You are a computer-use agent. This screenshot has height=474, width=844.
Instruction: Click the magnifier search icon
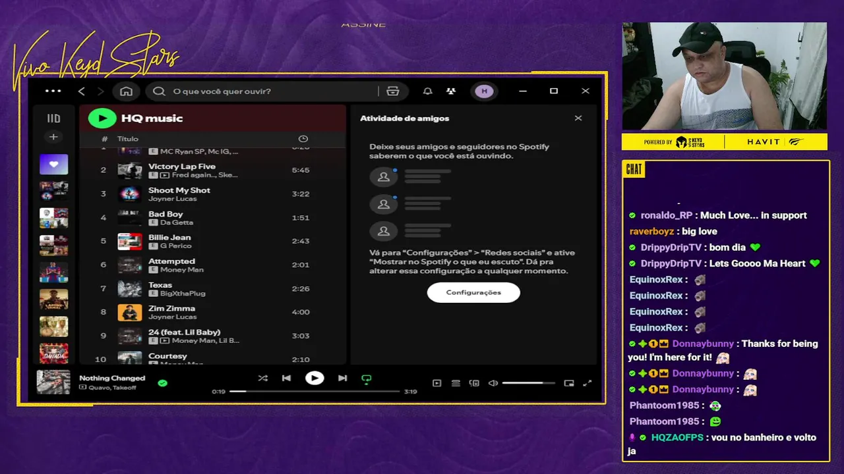159,91
